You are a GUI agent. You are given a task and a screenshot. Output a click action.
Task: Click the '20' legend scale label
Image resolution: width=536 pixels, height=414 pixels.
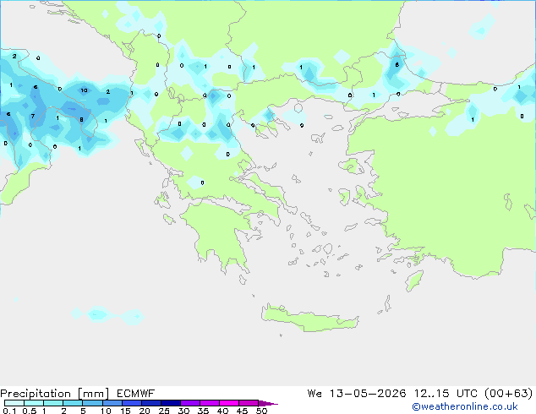click(x=145, y=411)
